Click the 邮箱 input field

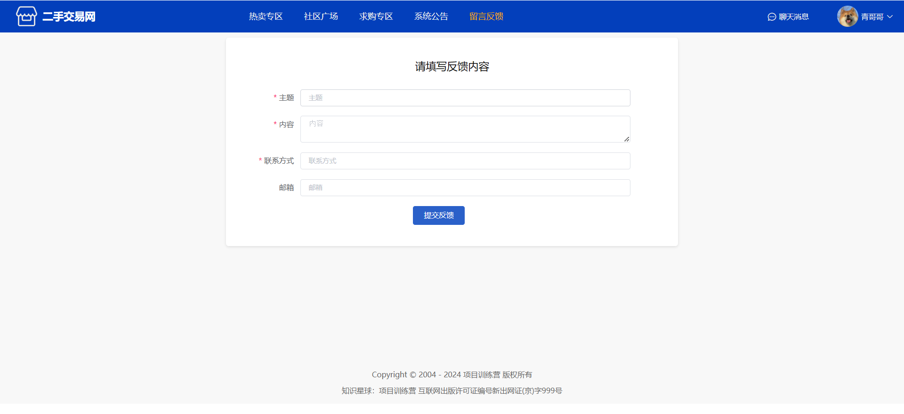465,188
